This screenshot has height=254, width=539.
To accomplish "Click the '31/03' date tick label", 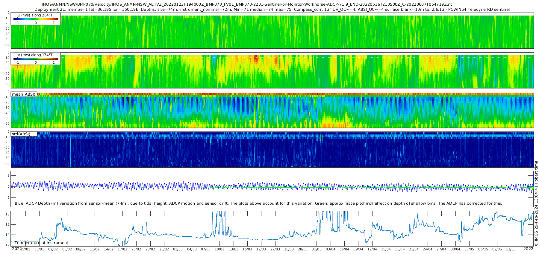I will [x=317, y=250].
